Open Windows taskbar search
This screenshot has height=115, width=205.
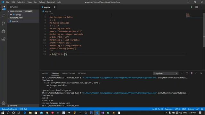click(8, 113)
